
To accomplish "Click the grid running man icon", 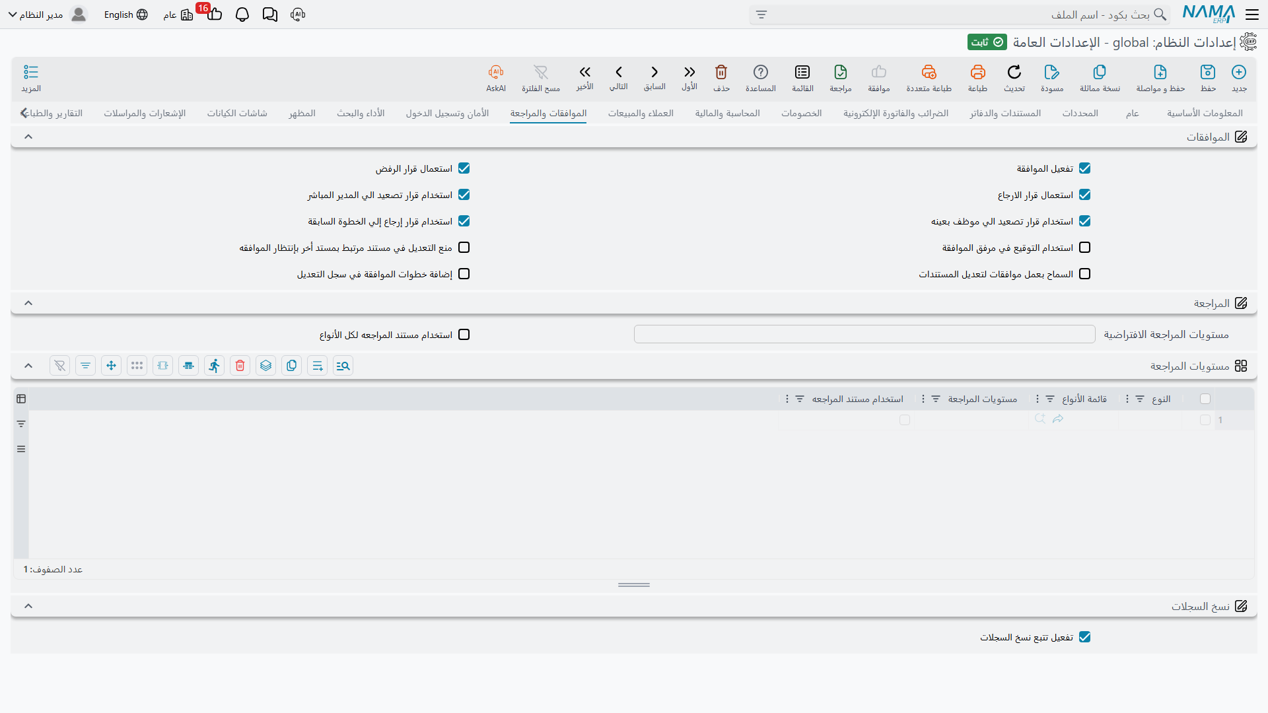I will (x=215, y=366).
